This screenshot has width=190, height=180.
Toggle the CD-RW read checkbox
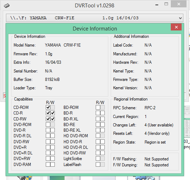point(48,119)
